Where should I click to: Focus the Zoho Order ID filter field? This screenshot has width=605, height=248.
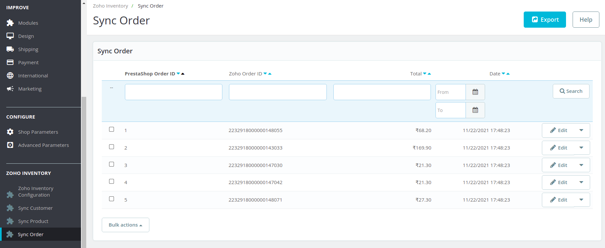278,92
